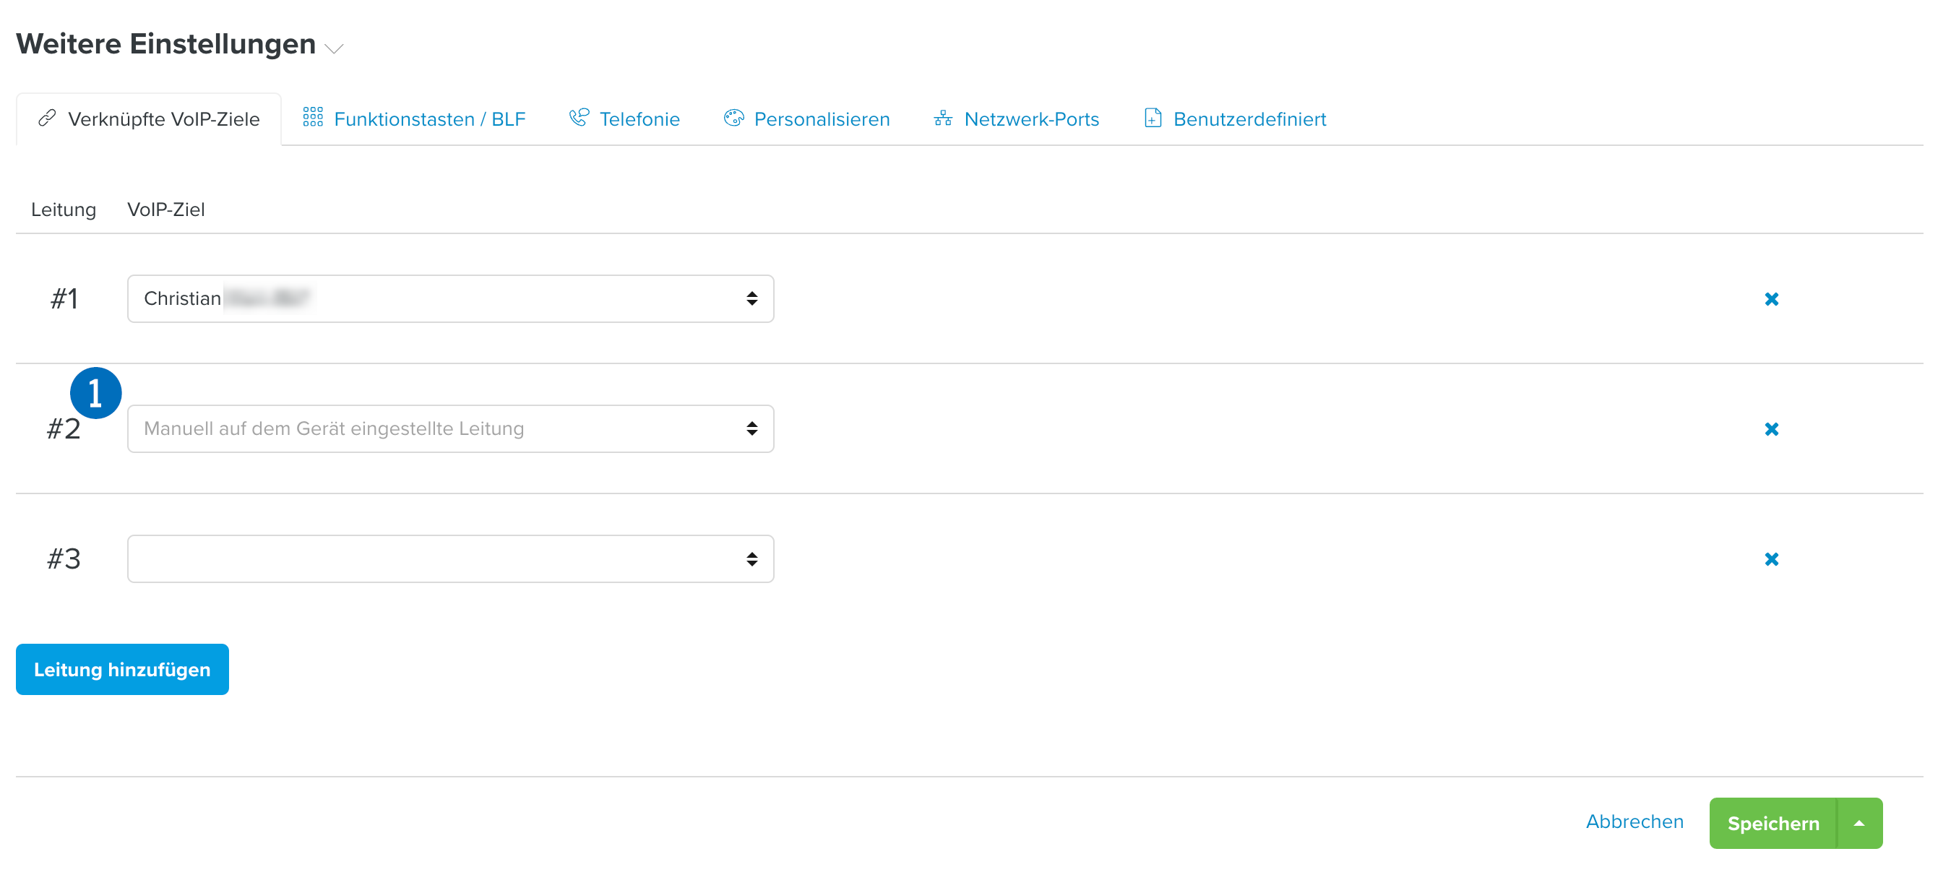This screenshot has width=1951, height=893.
Task: Click the phone handset icon beside Telefonie
Action: pos(579,117)
